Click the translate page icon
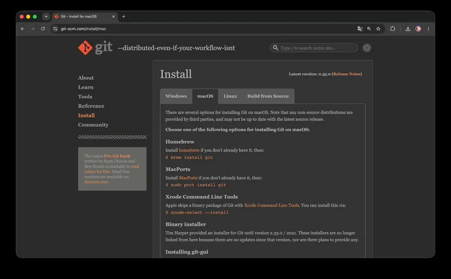This screenshot has width=451, height=279. [360, 29]
